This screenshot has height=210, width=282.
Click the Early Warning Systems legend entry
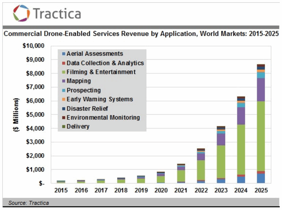pos(100,99)
